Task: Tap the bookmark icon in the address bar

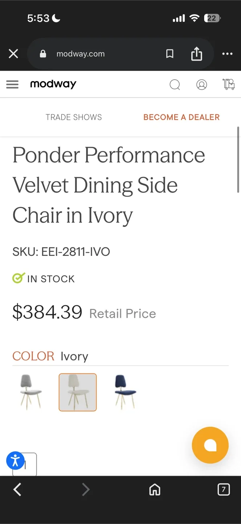Action: click(x=169, y=53)
